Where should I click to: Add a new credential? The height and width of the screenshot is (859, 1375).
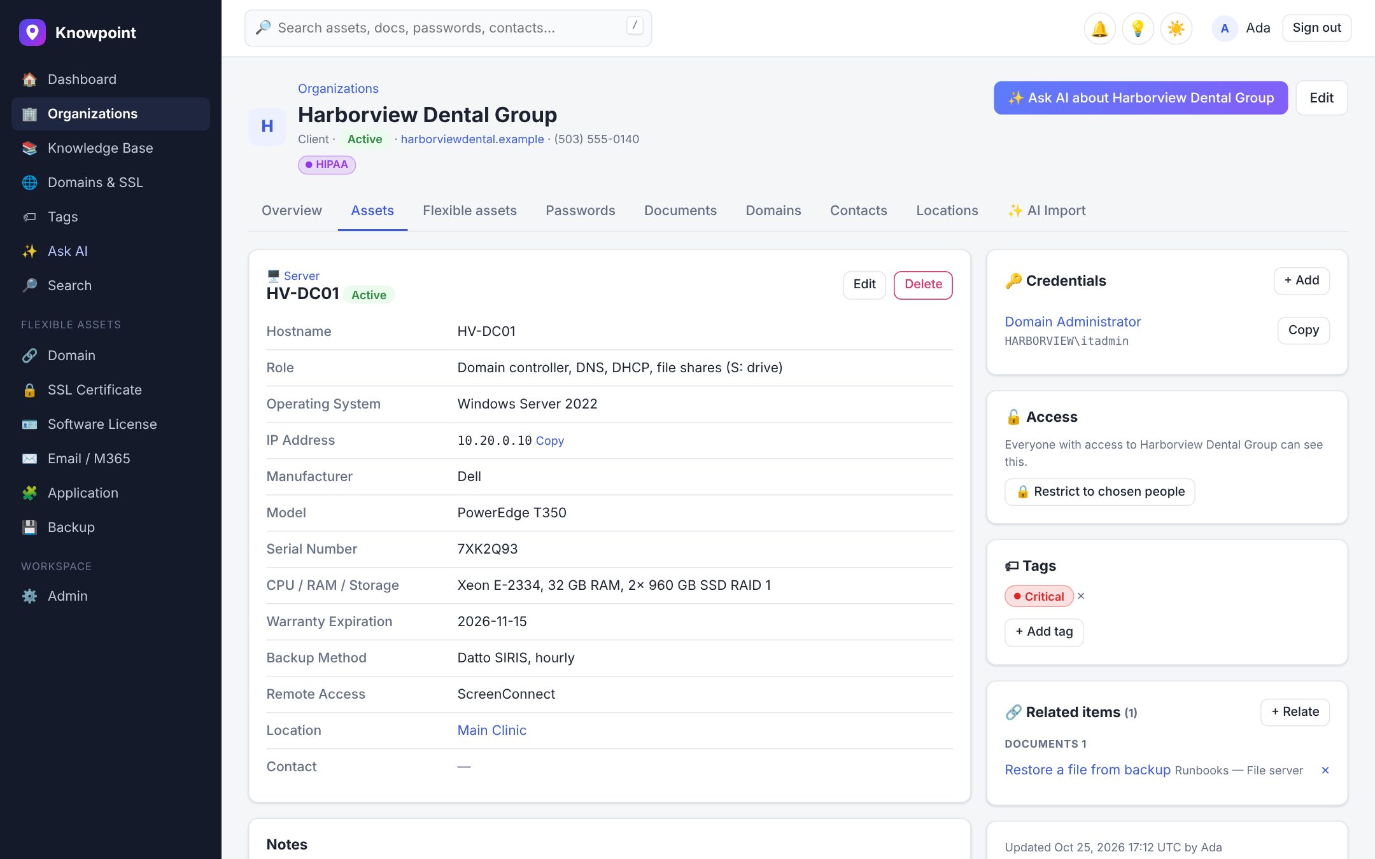pyautogui.click(x=1301, y=281)
